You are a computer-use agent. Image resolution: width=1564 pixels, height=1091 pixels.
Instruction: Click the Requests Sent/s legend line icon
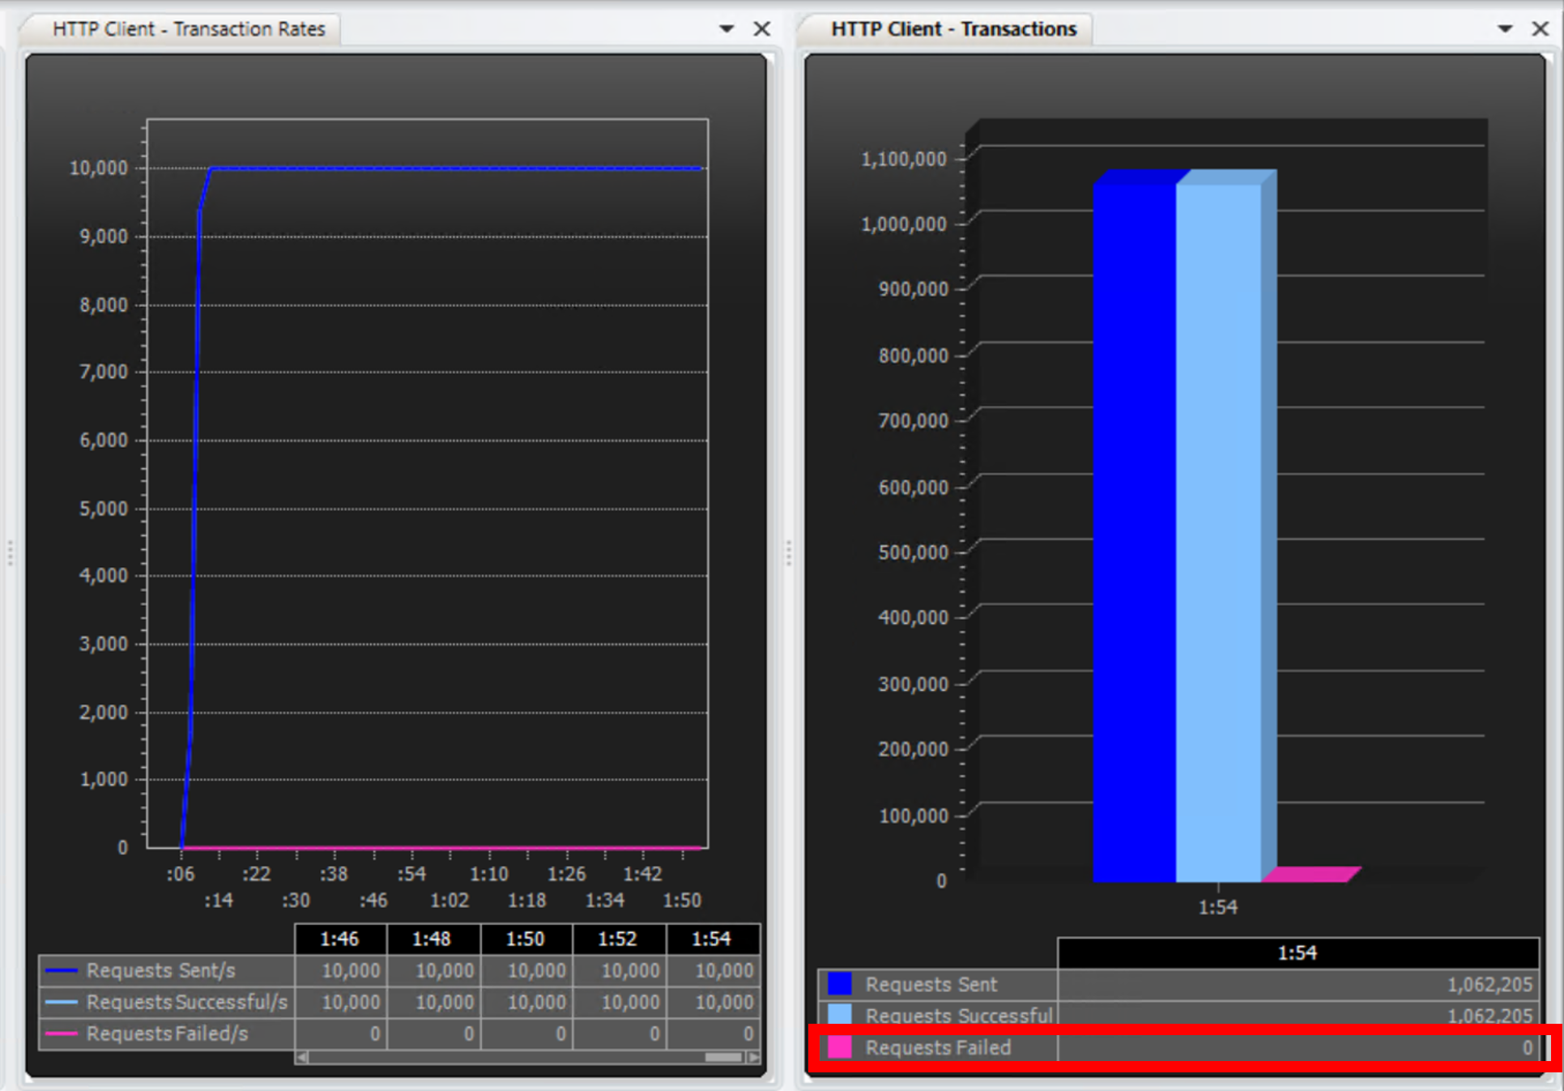pyautogui.click(x=62, y=970)
